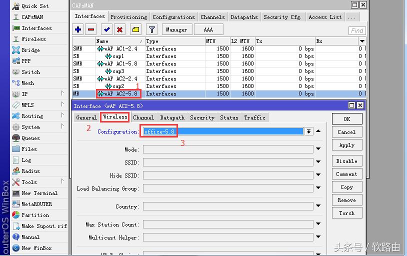Expand the Routing submenu

pos(62,115)
